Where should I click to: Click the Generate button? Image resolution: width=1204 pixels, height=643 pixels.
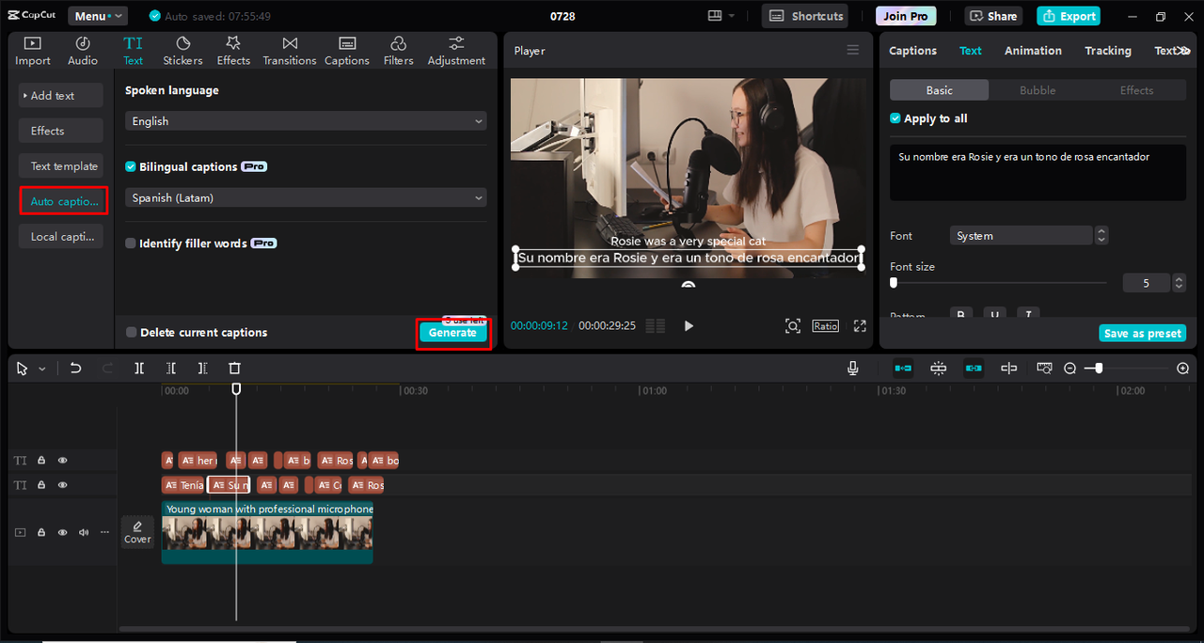[452, 333]
